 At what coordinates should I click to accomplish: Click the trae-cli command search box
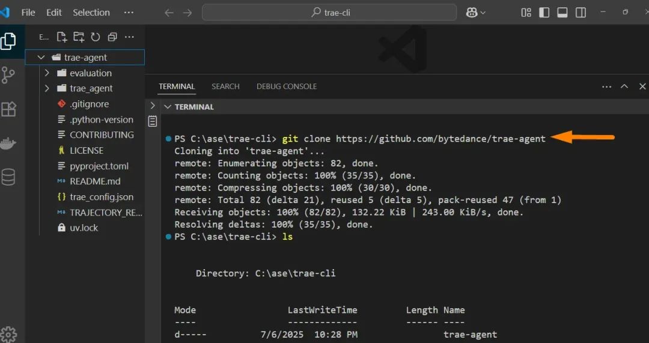[x=329, y=13]
